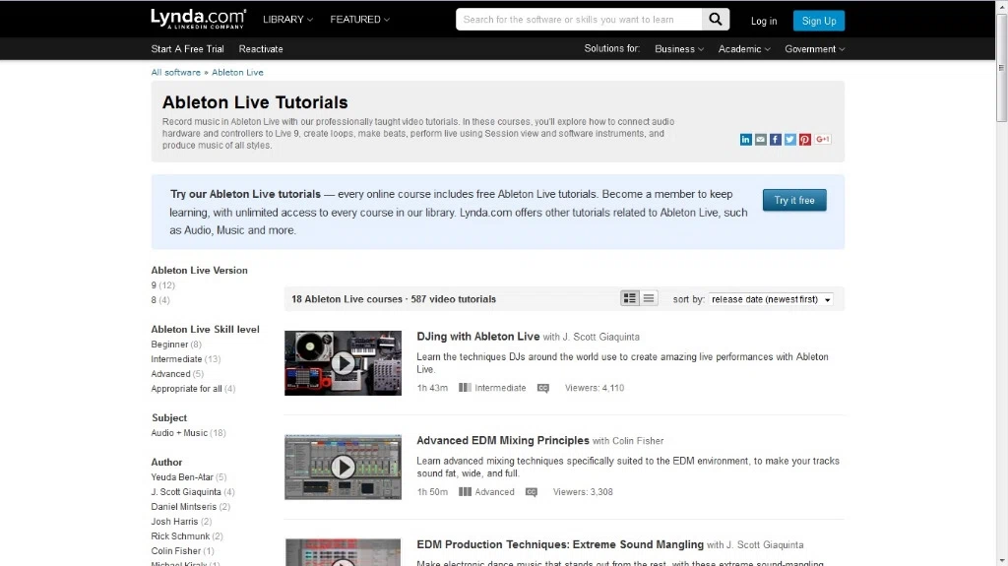Click the '1h 43m' duration text

(x=432, y=388)
